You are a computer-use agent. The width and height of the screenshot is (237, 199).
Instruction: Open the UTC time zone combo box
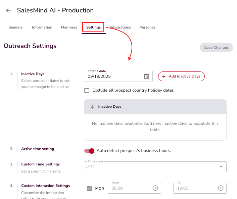pos(151,167)
